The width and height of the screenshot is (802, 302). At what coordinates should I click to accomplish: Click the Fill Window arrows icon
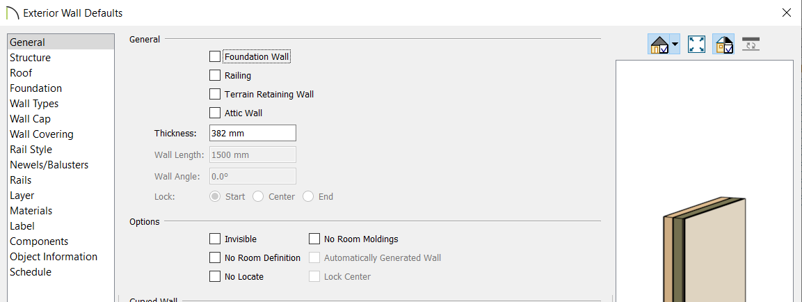(x=696, y=45)
